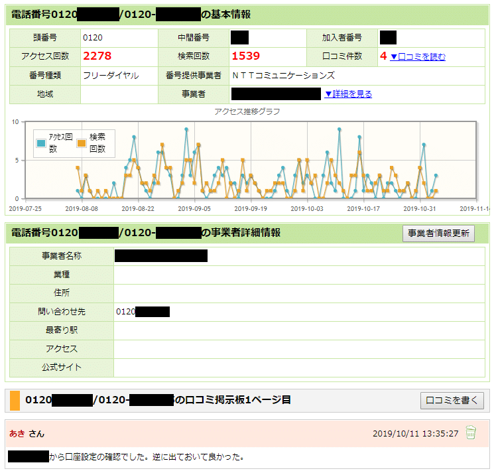Click the 2019-10-03 axis label
The height and width of the screenshot is (473, 496).
[307, 209]
